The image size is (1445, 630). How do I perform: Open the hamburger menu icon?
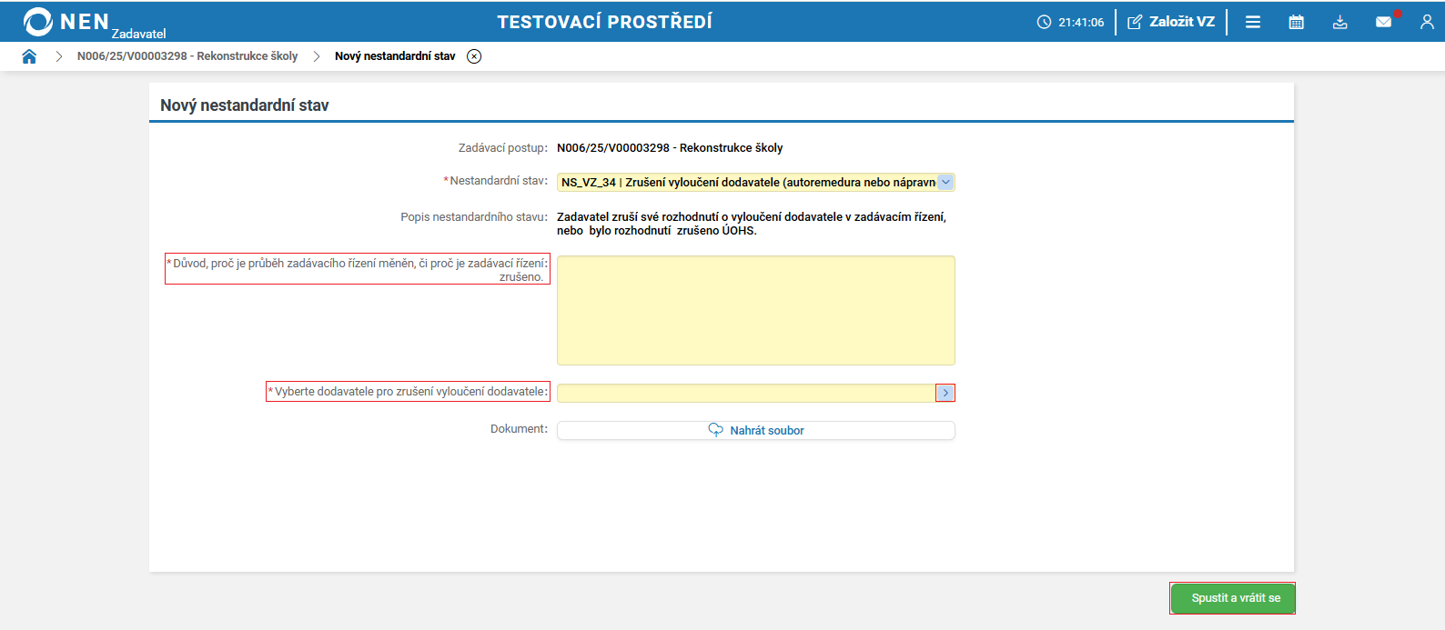pyautogui.click(x=1253, y=22)
